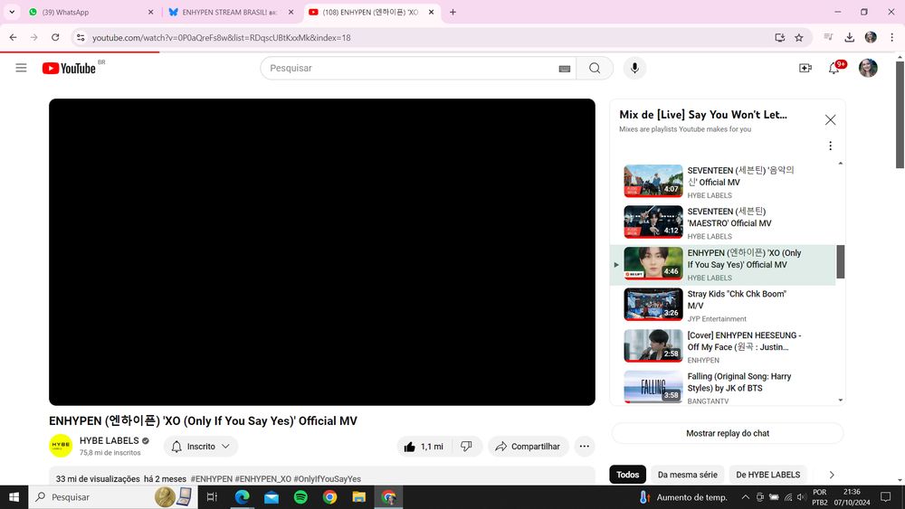Start voice search with microphone
The width and height of the screenshot is (905, 509).
coord(634,68)
